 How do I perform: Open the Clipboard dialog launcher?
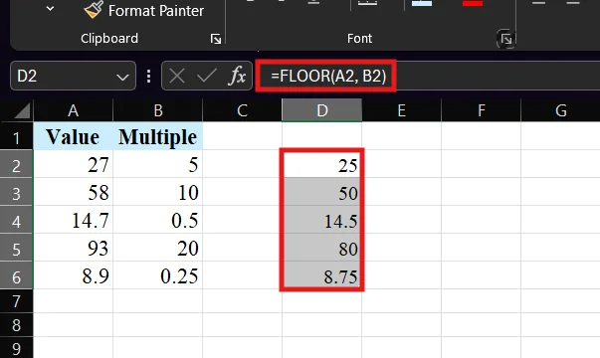[x=216, y=39]
